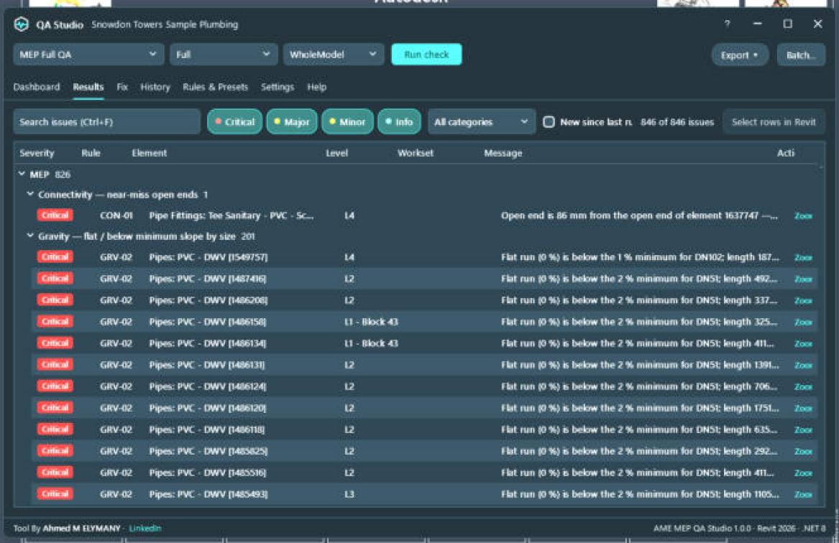
Task: Select the row for Pipes PVC - DWV [1486131]
Action: tap(425, 365)
